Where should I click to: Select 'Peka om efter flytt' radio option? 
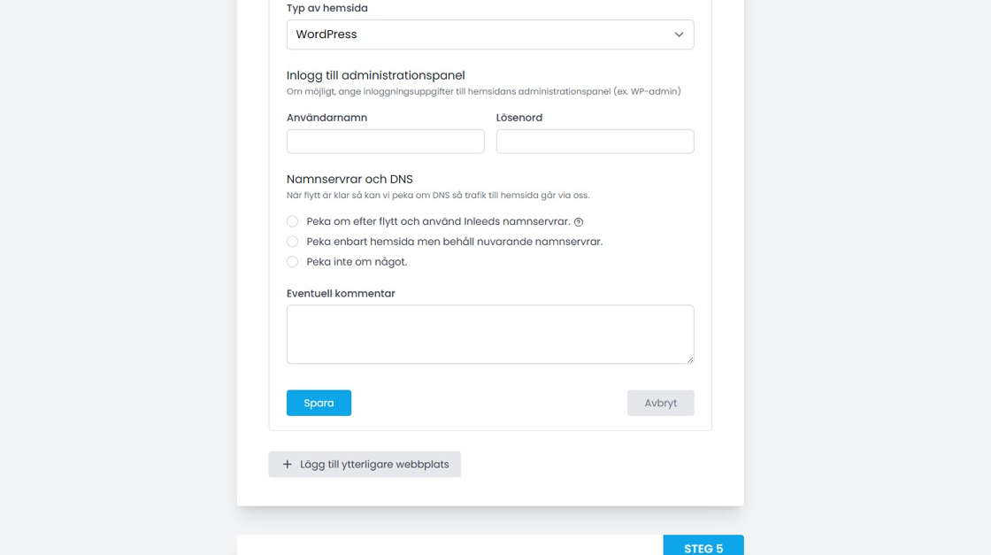coord(292,221)
